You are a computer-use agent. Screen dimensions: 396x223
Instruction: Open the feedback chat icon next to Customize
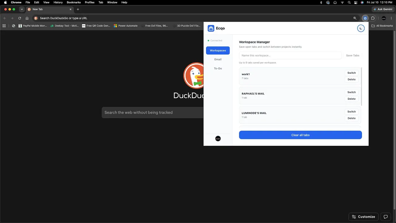click(386, 217)
